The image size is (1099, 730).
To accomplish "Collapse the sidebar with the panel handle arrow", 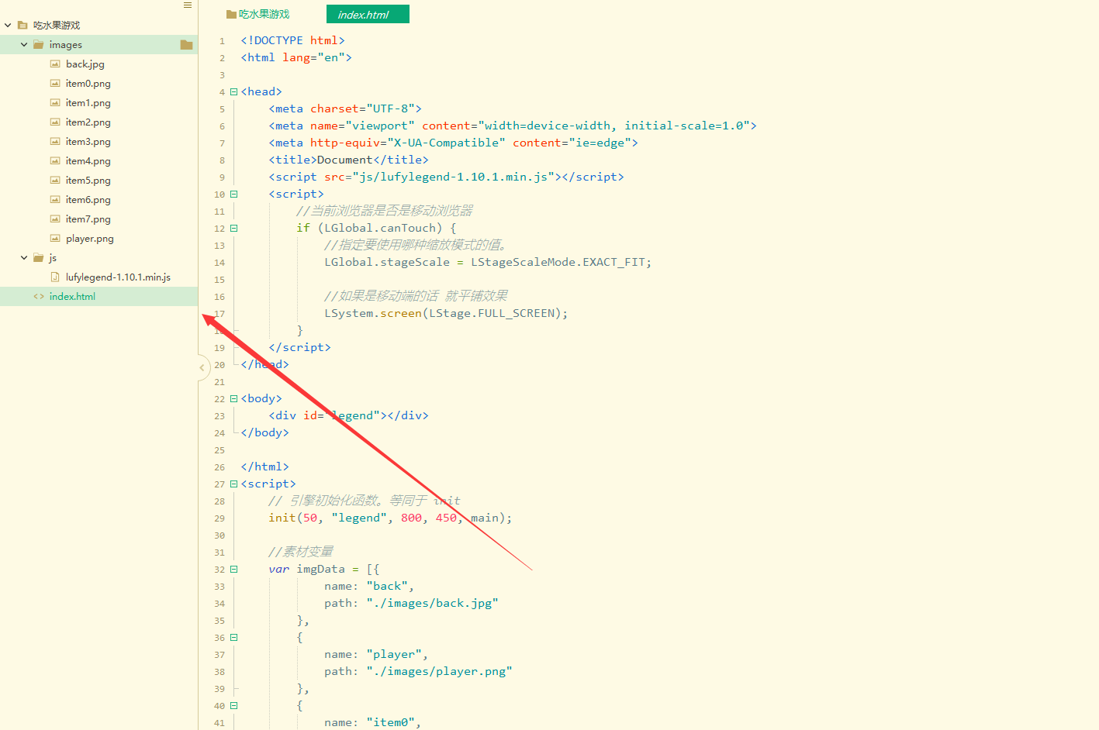I will tap(202, 367).
